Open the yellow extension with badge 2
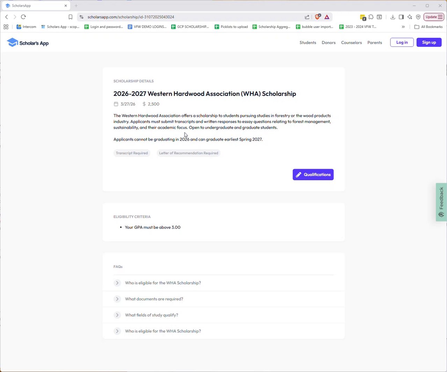 [x=363, y=17]
